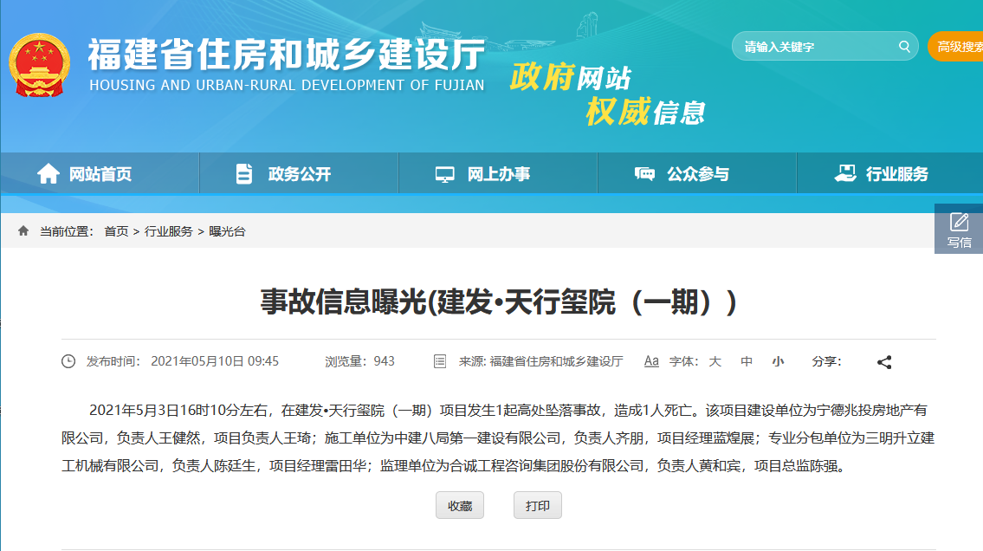Image resolution: width=983 pixels, height=551 pixels.
Task: Go to 曝光台 in breadcrumb
Action: (x=227, y=231)
